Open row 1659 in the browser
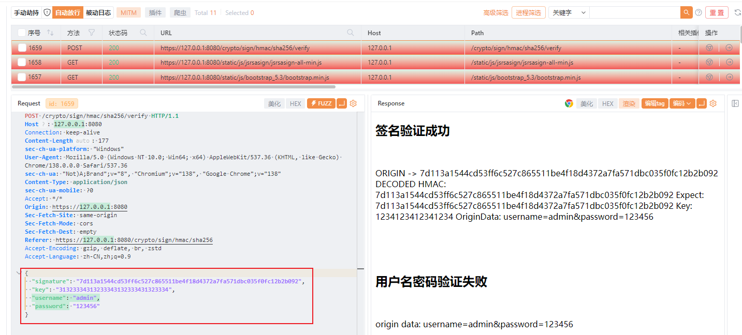The height and width of the screenshot is (335, 742). pos(709,48)
